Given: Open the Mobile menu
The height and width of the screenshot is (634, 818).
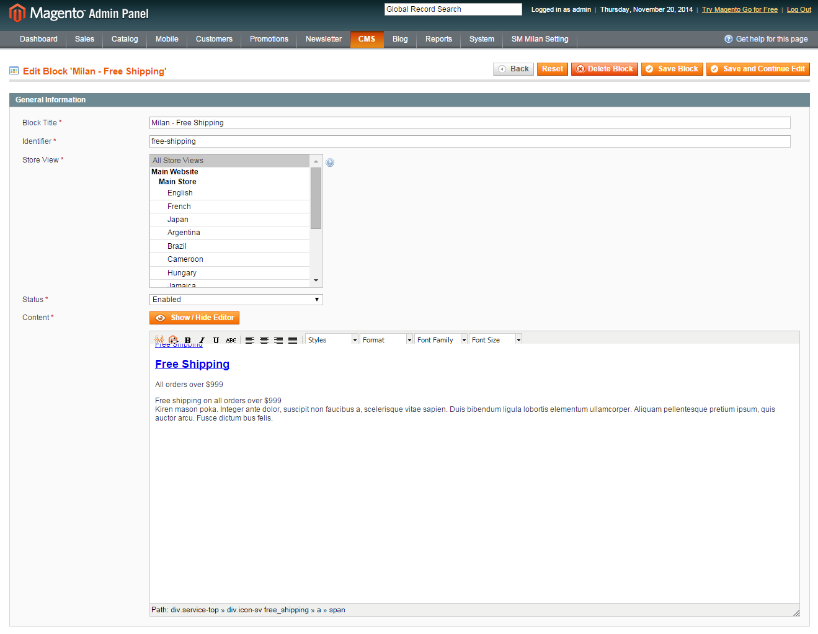Looking at the screenshot, I should tap(167, 39).
